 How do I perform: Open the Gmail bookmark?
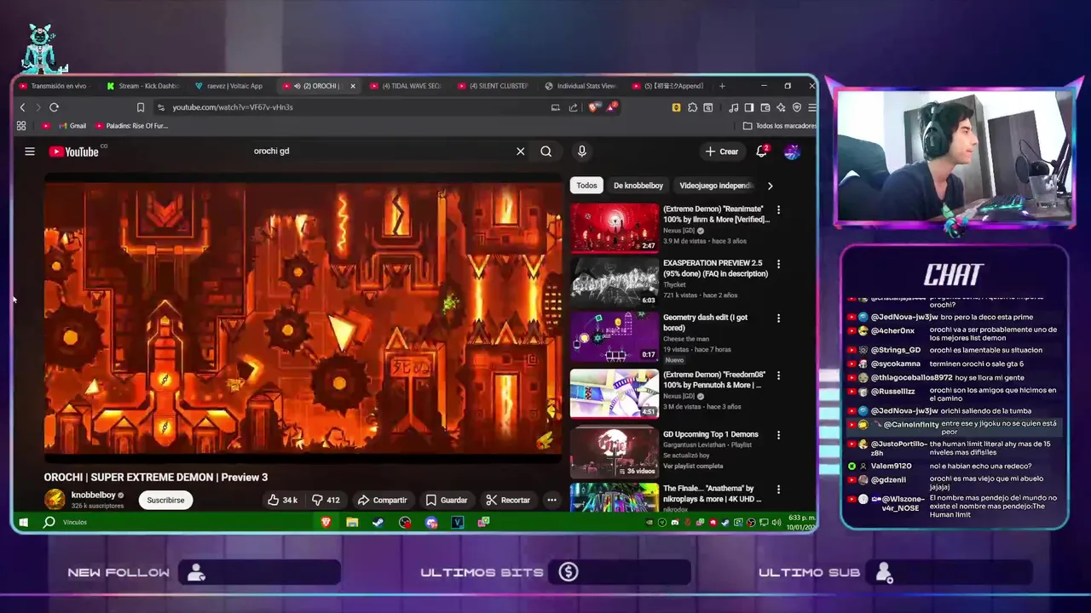(72, 126)
